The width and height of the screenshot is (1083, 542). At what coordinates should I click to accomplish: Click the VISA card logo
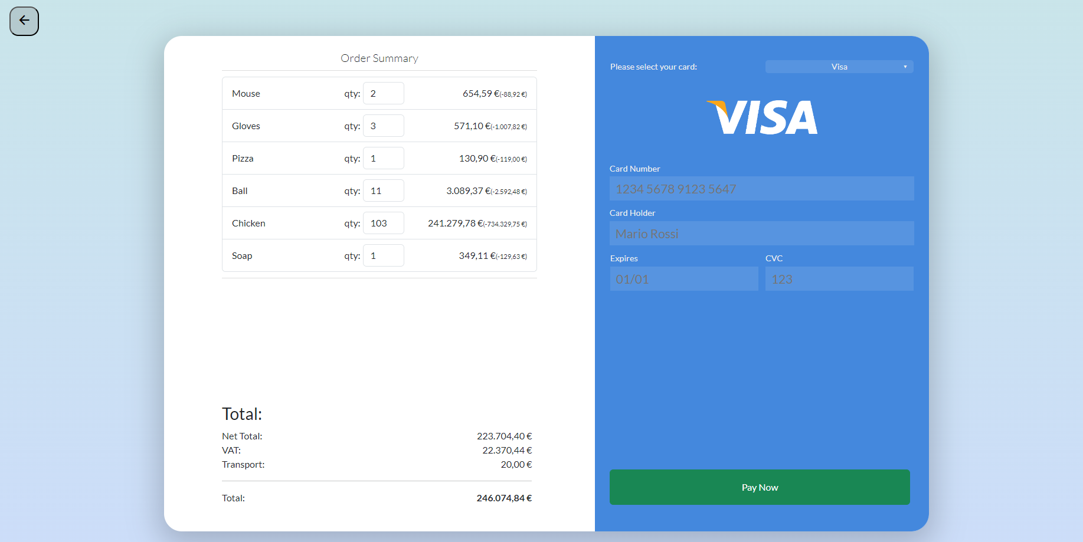click(762, 117)
